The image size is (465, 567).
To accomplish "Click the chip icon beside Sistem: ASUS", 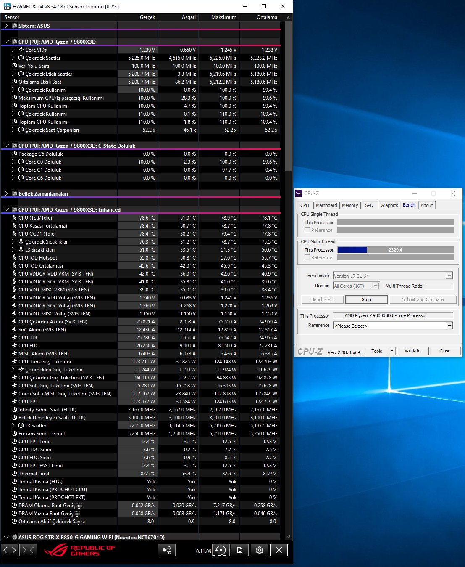I will (14, 26).
